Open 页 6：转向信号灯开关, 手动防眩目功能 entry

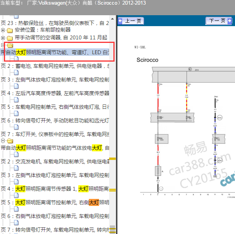55,121
